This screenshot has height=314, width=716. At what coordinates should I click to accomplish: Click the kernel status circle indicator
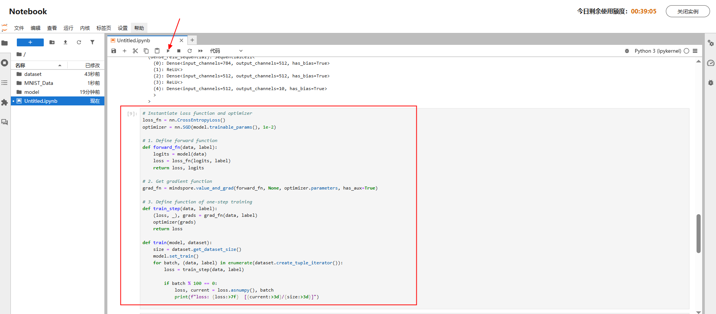point(686,51)
